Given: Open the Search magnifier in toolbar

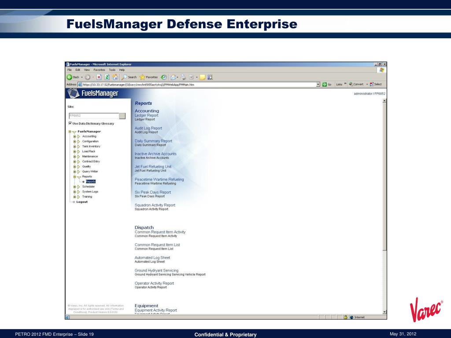Looking at the screenshot, I should (x=124, y=77).
